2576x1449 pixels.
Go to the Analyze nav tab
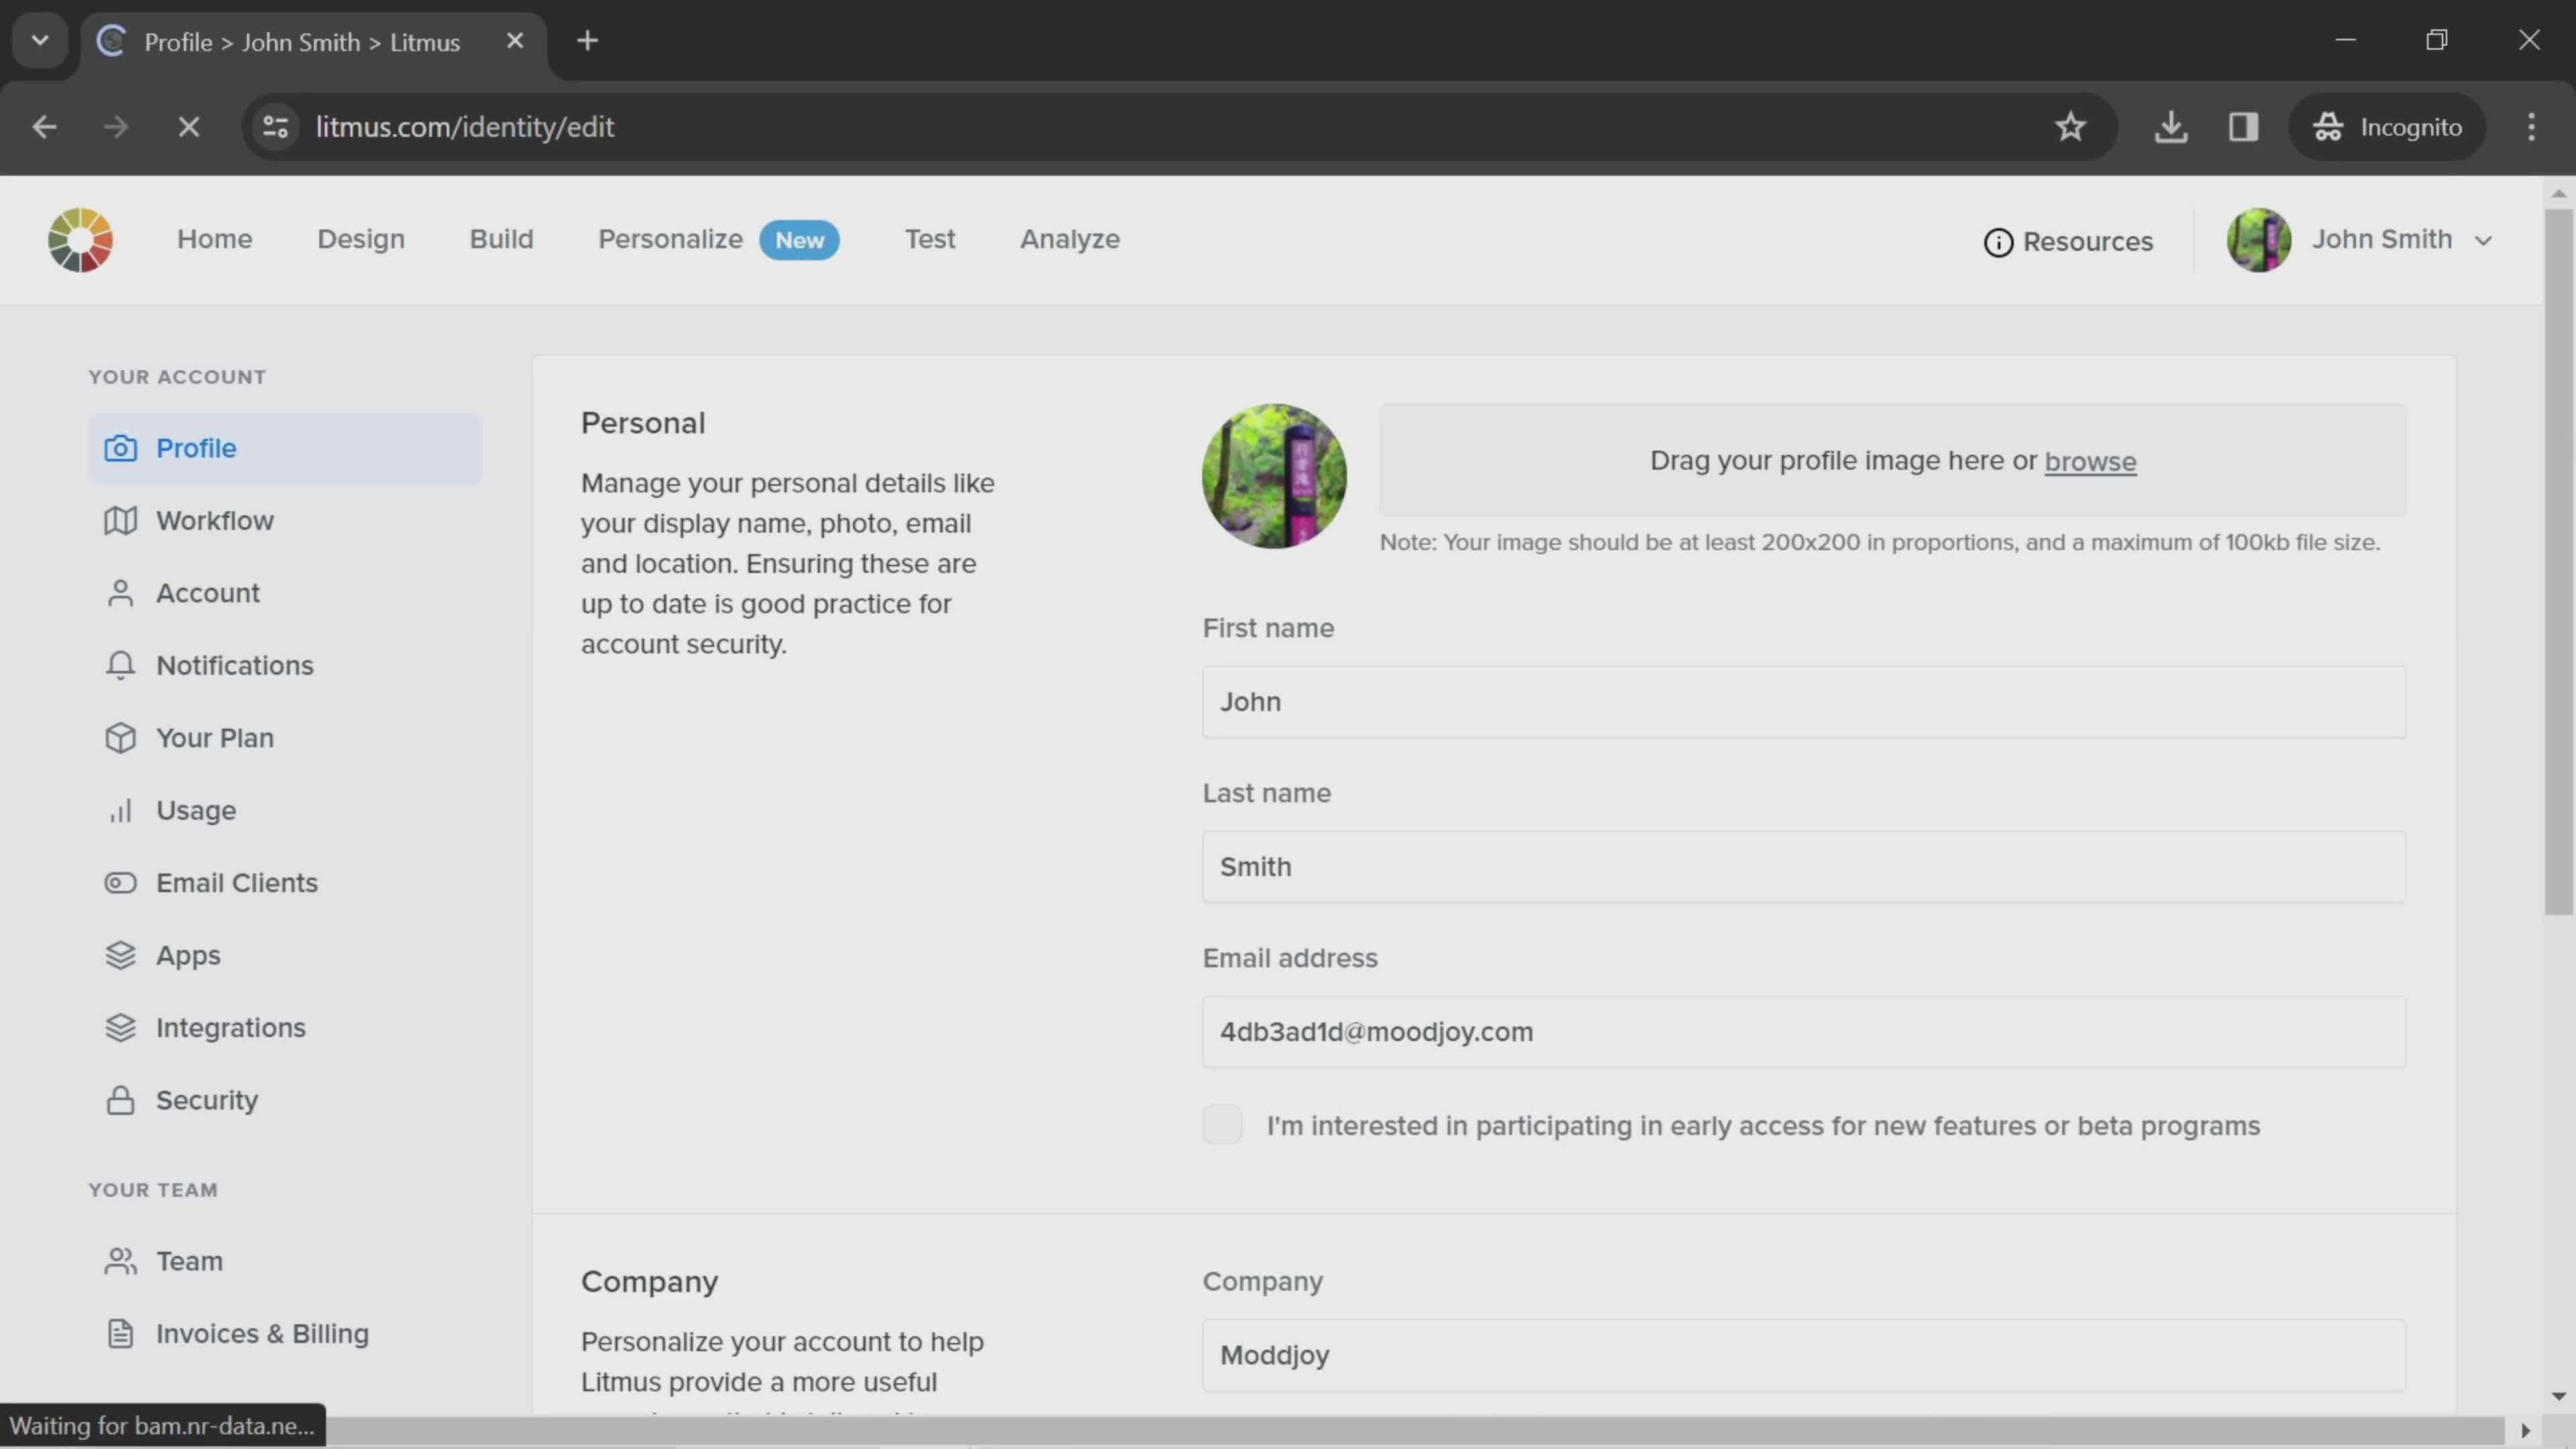coord(1069,239)
